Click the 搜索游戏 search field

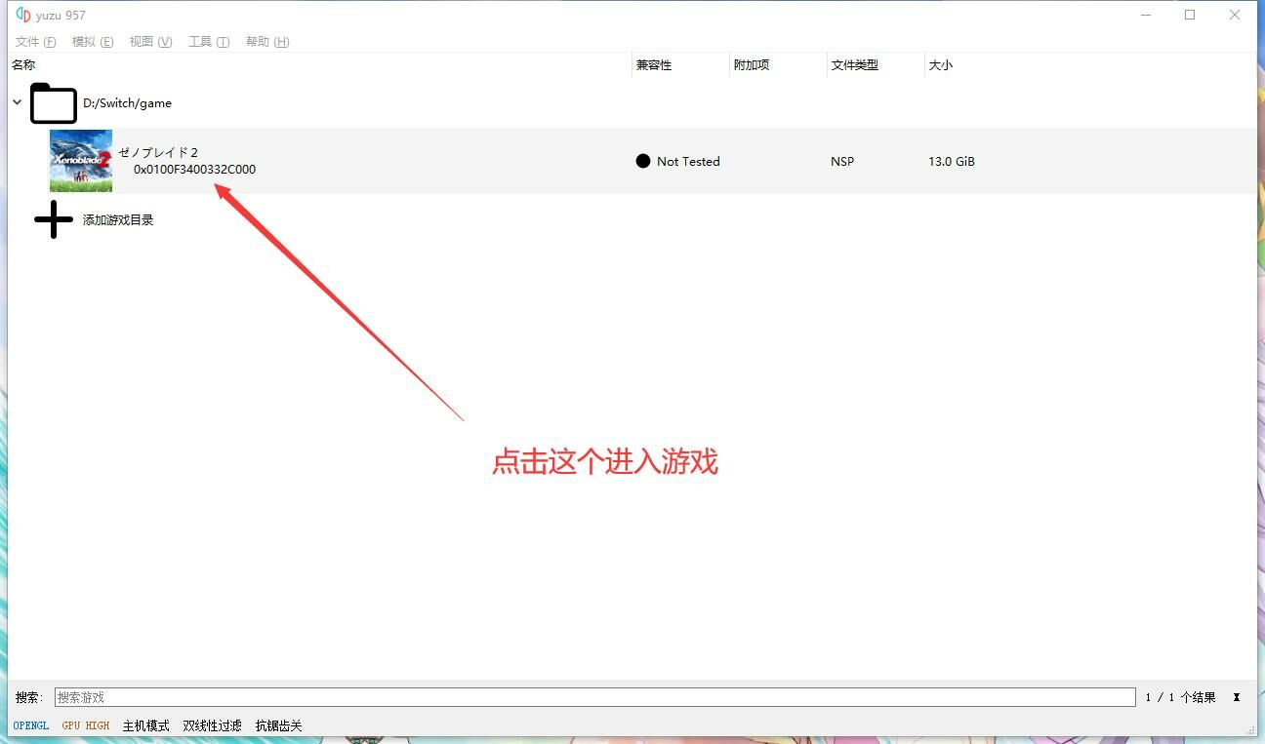click(593, 697)
